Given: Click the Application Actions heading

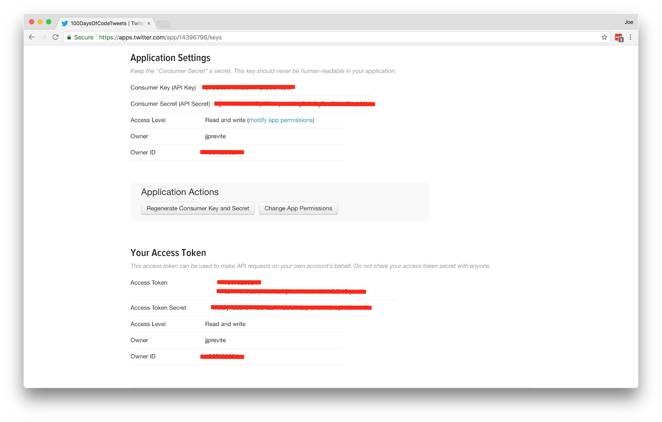Looking at the screenshot, I should [180, 192].
